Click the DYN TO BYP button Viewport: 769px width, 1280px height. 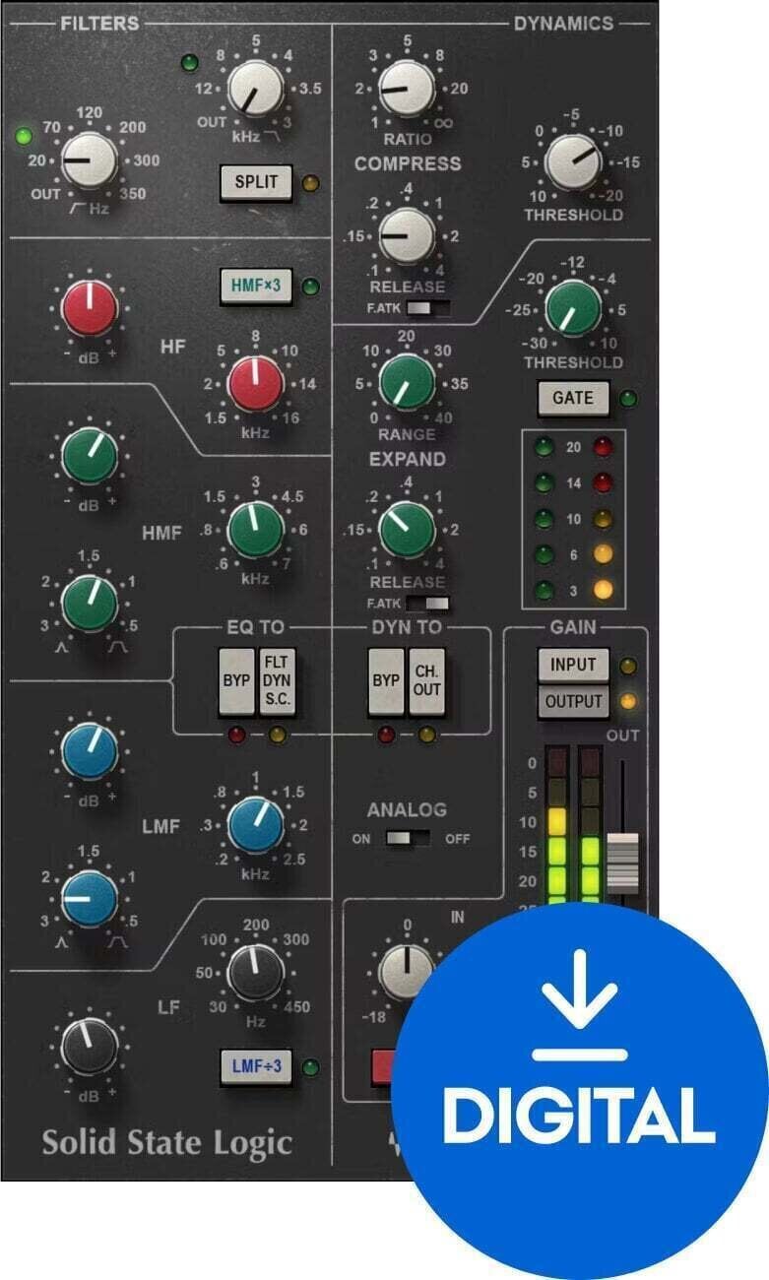(386, 680)
